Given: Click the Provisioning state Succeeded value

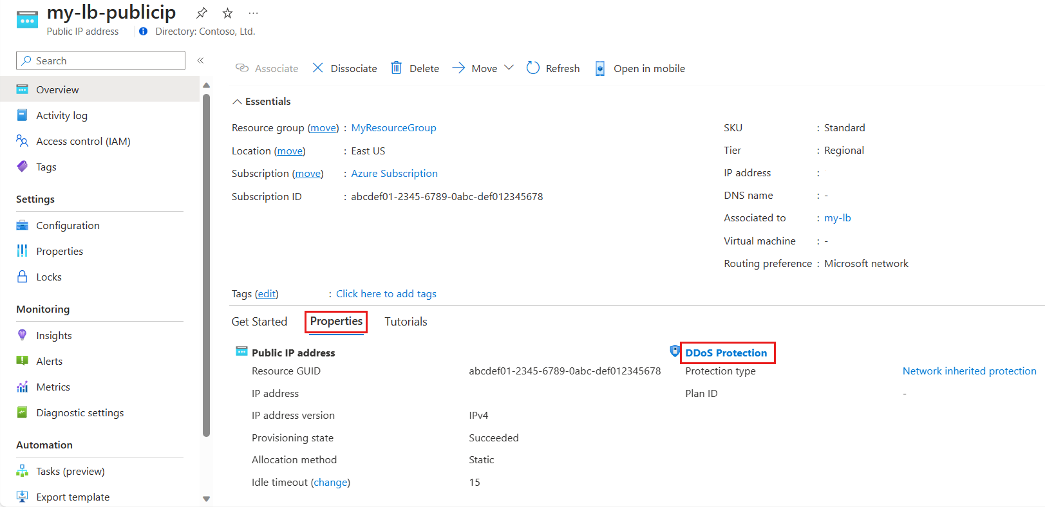Looking at the screenshot, I should pyautogui.click(x=494, y=438).
